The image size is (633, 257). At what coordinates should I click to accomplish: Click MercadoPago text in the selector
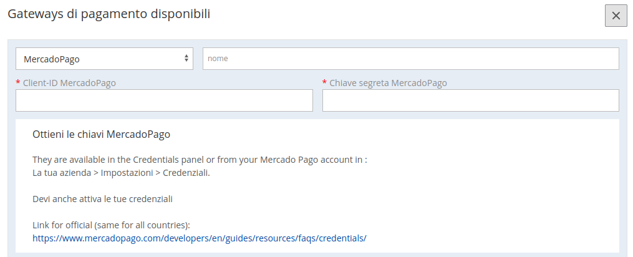pyautogui.click(x=52, y=59)
